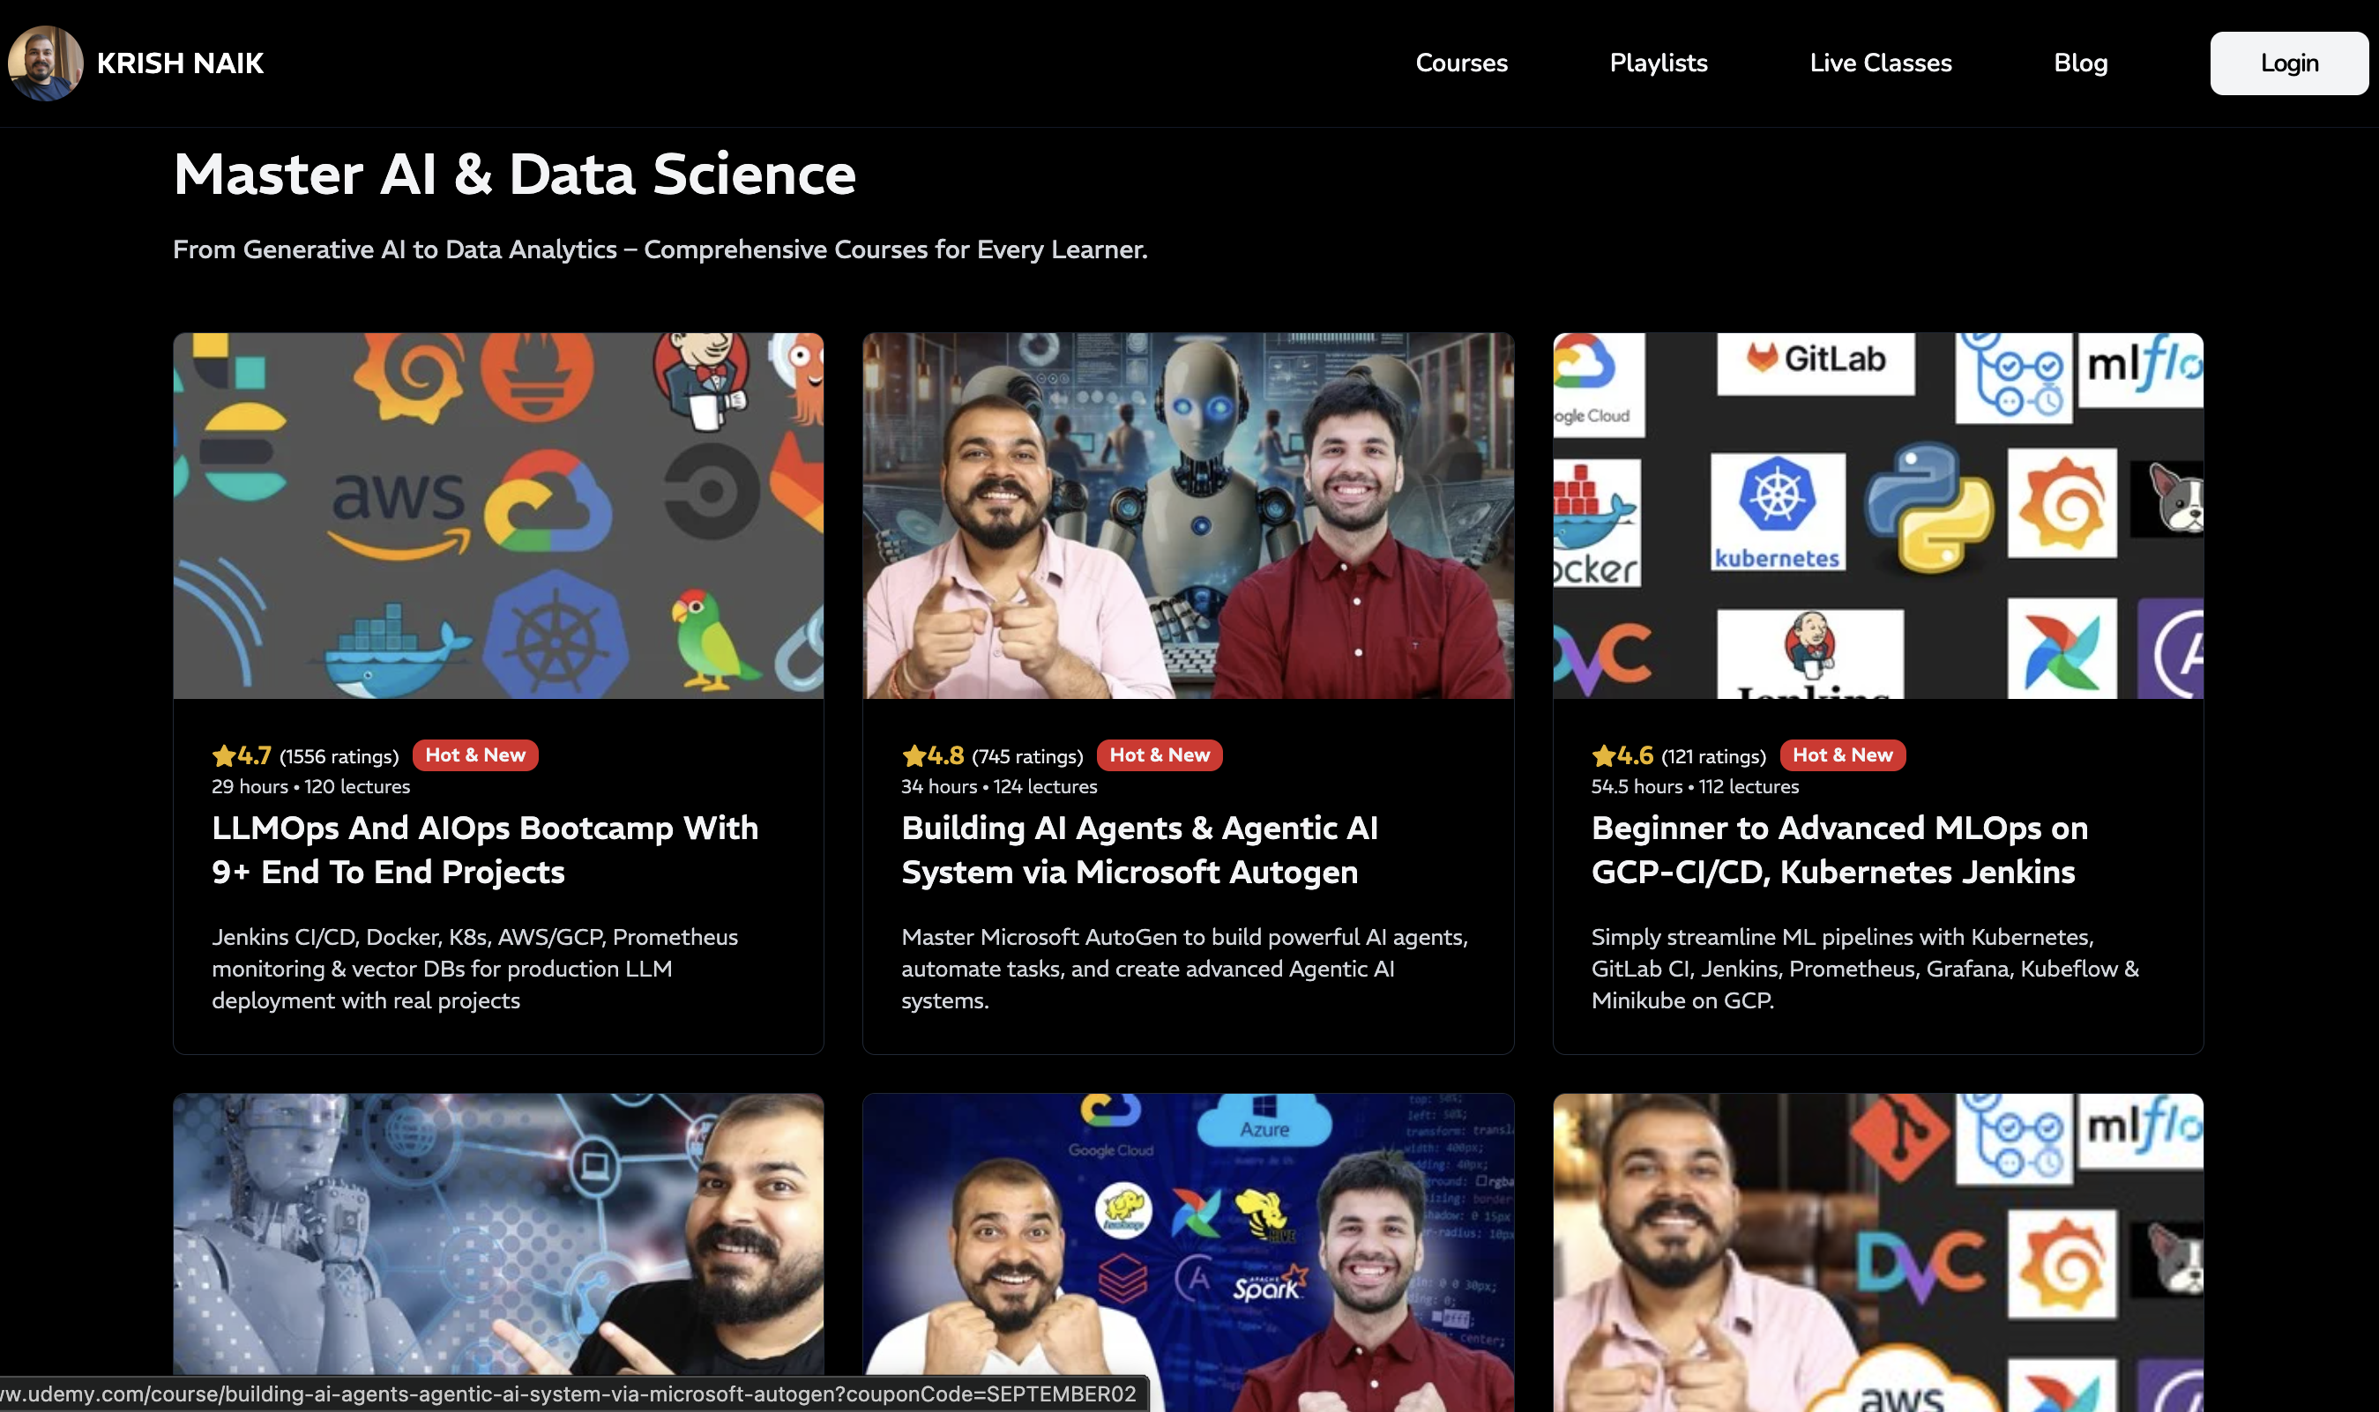Click the Hot & New badge on LLMOps course
The height and width of the screenshot is (1412, 2379).
475,755
